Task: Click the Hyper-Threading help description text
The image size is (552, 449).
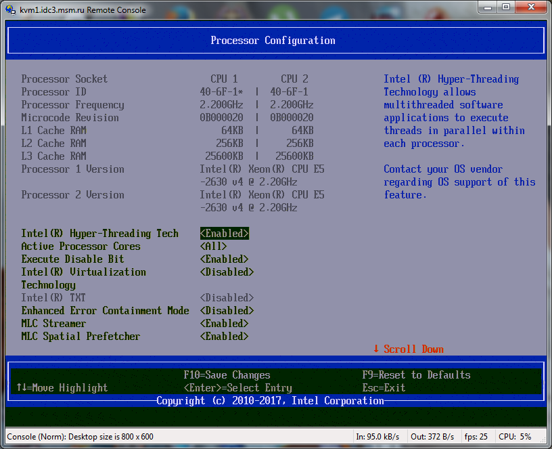Action: pos(454,111)
